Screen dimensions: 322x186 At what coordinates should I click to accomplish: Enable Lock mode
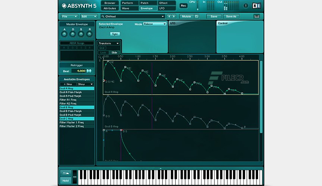pyautogui.click(x=103, y=53)
